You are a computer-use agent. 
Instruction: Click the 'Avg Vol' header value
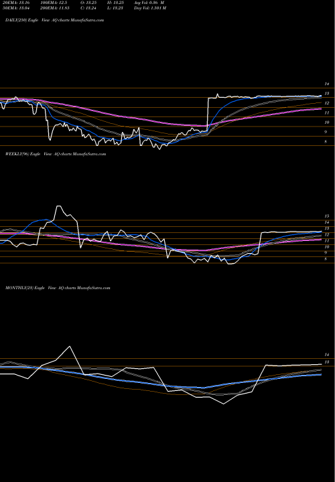click(149, 3)
